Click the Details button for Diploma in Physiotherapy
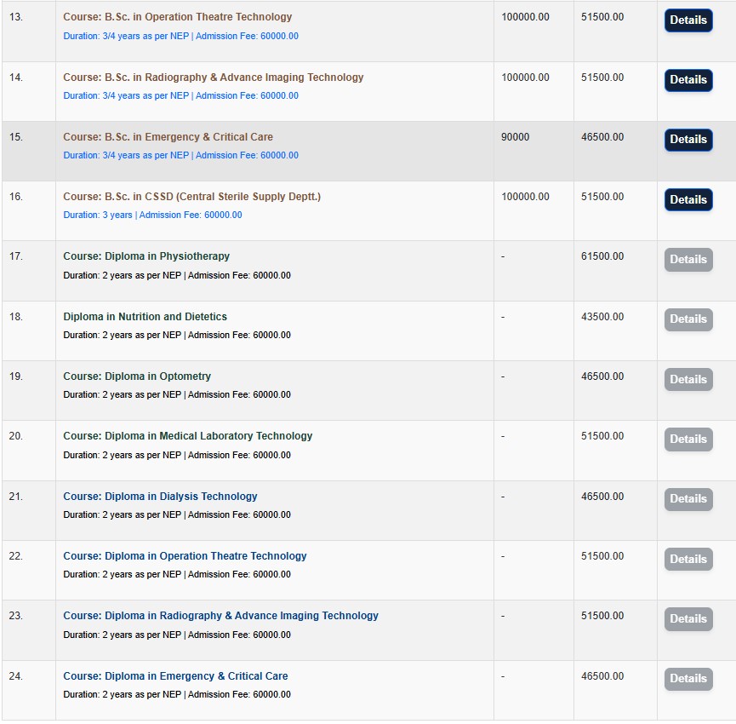Viewport: 736px width, 724px height. click(x=688, y=260)
